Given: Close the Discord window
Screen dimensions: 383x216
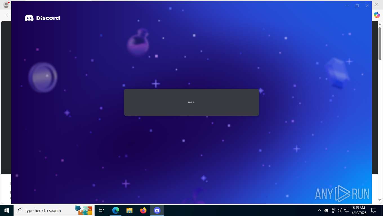Looking at the screenshot, I should pyautogui.click(x=367, y=6).
